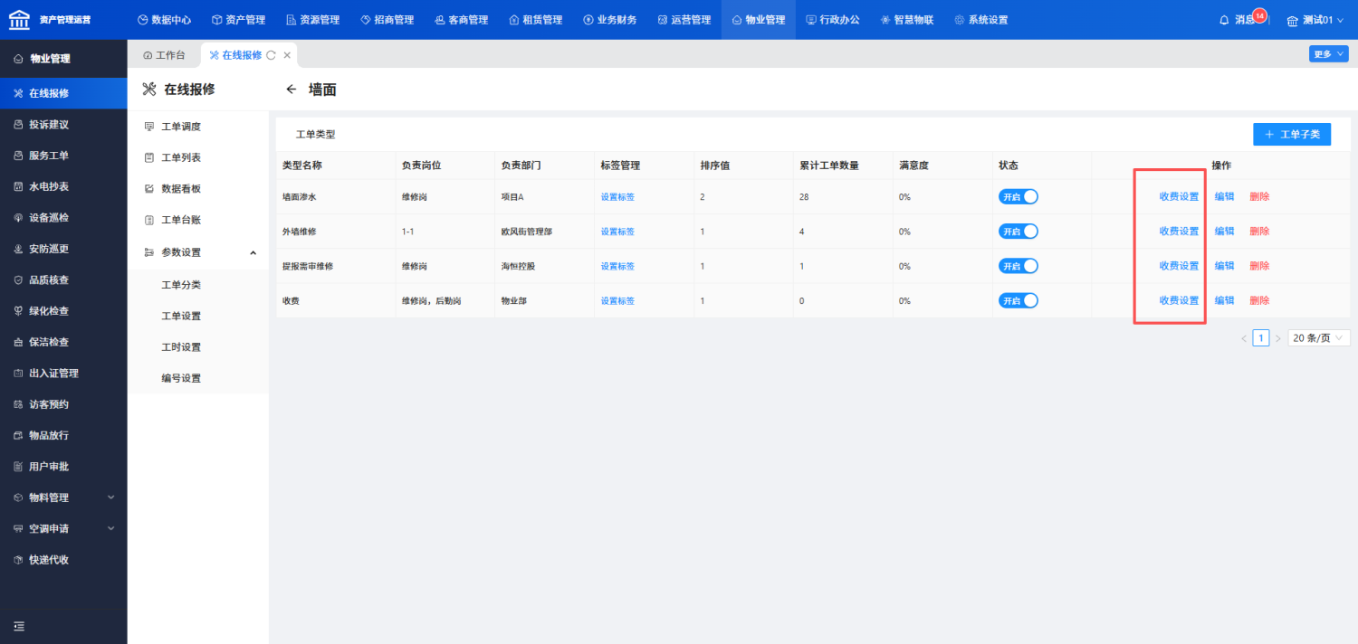This screenshot has width=1358, height=644.
Task: Collapse the 参数设置 submenu
Action: (x=253, y=252)
